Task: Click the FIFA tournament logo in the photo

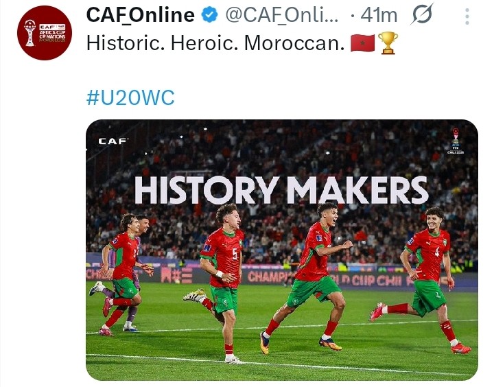Action: [455, 140]
